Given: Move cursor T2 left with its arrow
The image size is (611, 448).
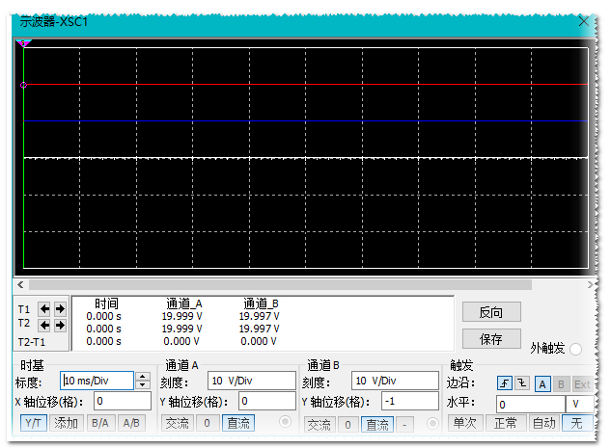Looking at the screenshot, I should [x=44, y=325].
